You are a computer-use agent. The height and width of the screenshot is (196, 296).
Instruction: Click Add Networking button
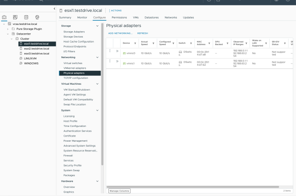click(120, 33)
